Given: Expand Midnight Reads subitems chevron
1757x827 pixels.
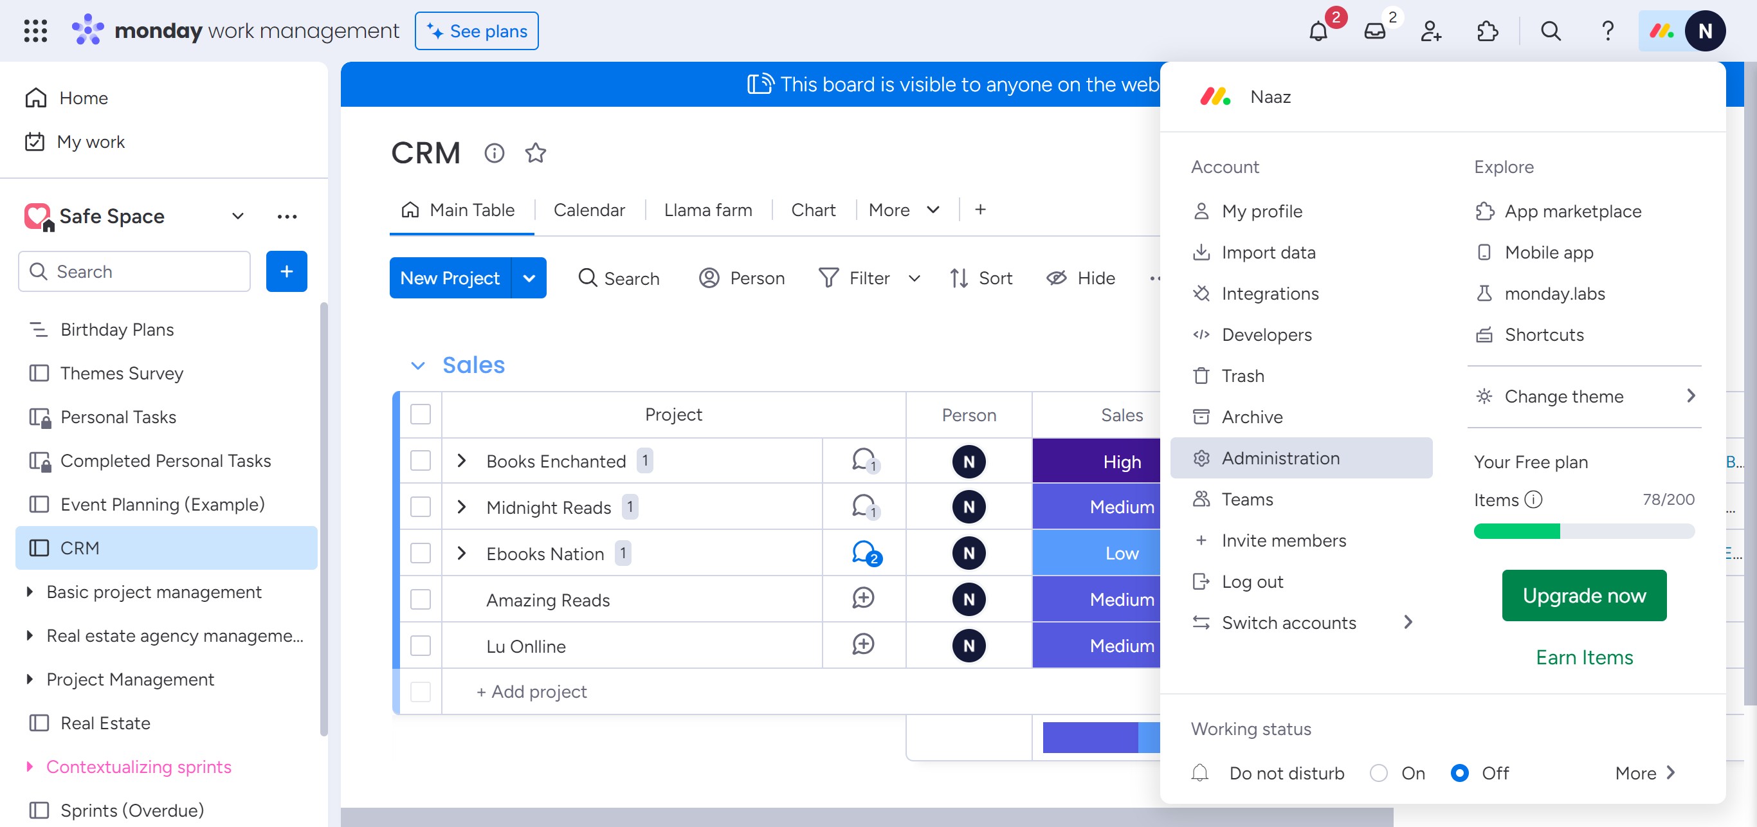Looking at the screenshot, I should (462, 507).
